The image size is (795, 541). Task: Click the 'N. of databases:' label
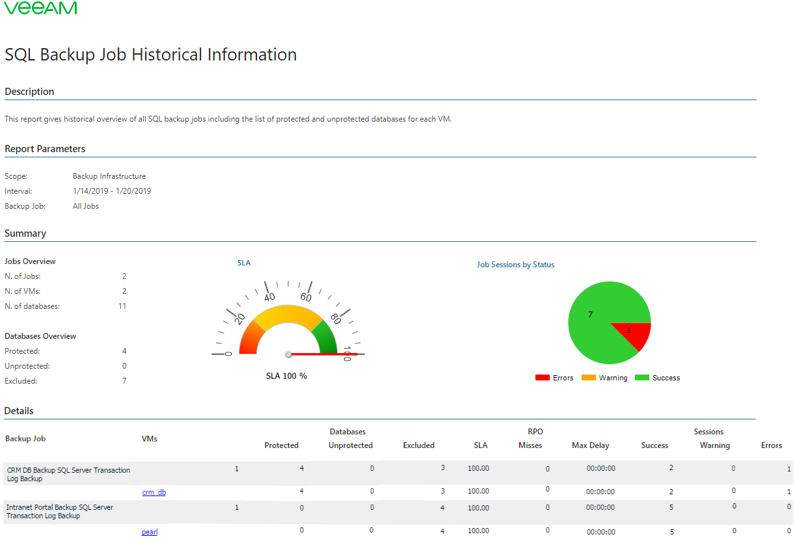coord(33,306)
